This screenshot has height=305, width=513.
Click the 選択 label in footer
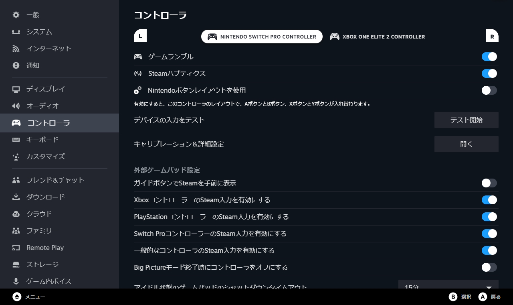pyautogui.click(x=466, y=297)
